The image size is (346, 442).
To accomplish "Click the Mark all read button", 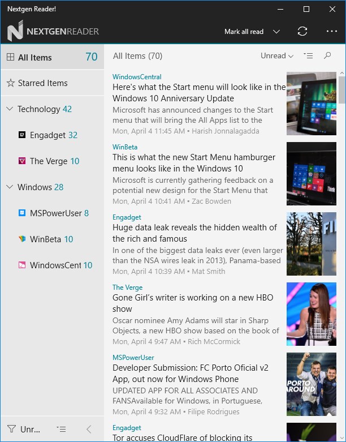I will tap(244, 32).
